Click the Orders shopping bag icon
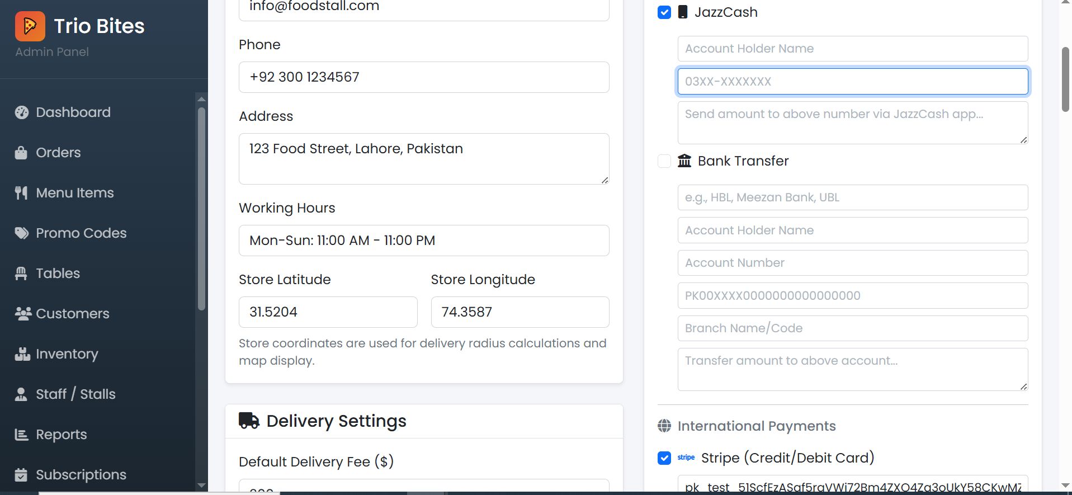 21,153
